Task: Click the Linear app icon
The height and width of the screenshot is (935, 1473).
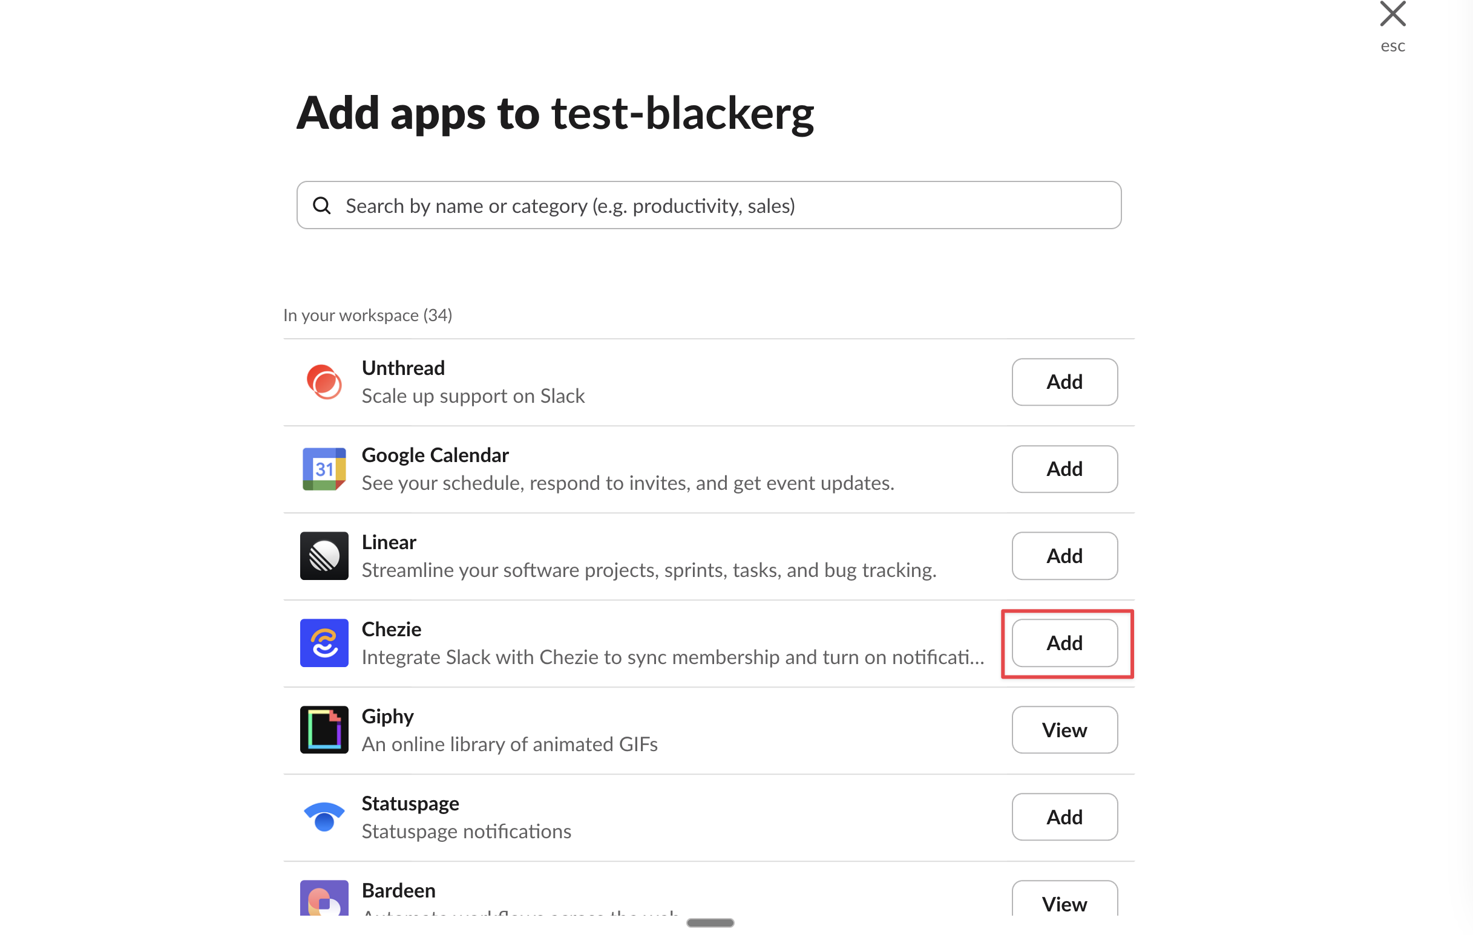Action: [x=324, y=556]
